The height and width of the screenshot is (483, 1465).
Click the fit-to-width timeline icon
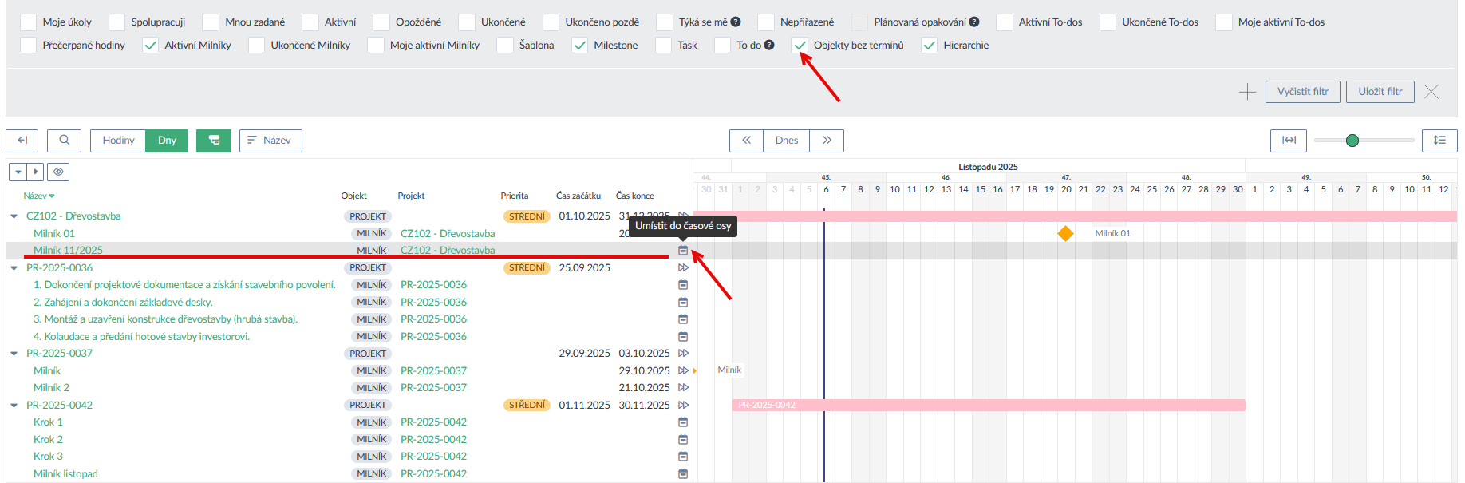pyautogui.click(x=1289, y=141)
